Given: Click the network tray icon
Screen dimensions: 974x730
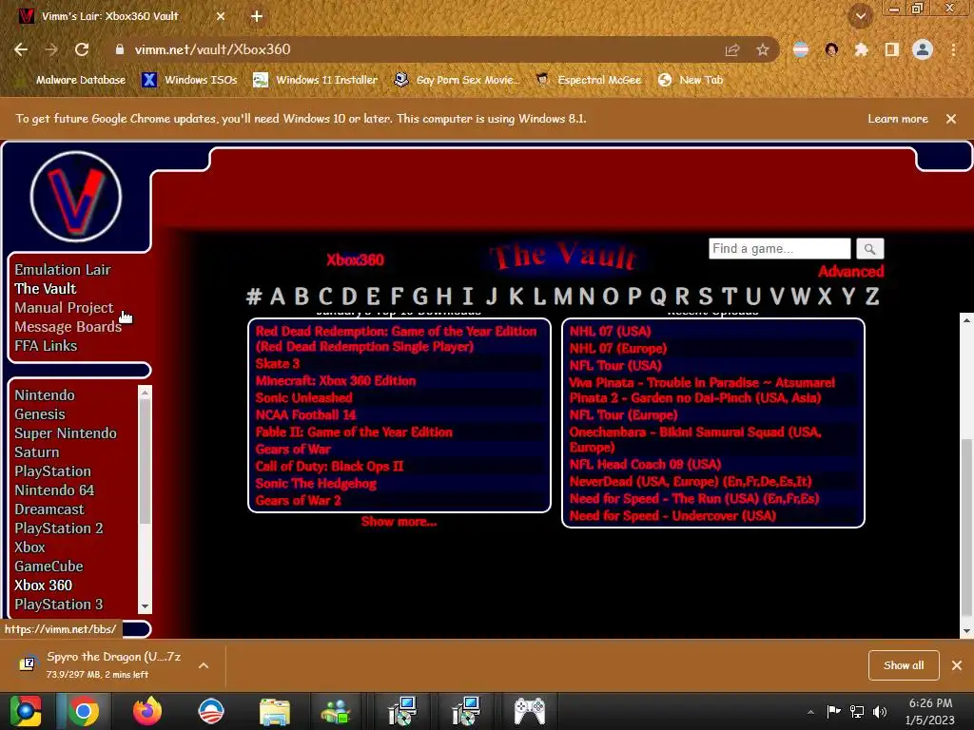Looking at the screenshot, I should (857, 711).
